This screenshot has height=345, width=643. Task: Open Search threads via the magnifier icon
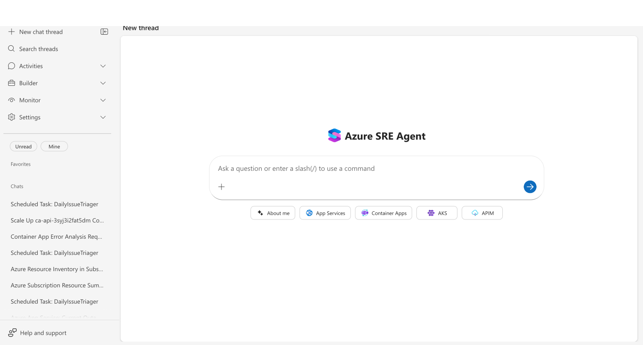point(12,49)
